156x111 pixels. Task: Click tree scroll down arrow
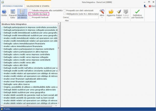pyautogui.click(x=59, y=103)
